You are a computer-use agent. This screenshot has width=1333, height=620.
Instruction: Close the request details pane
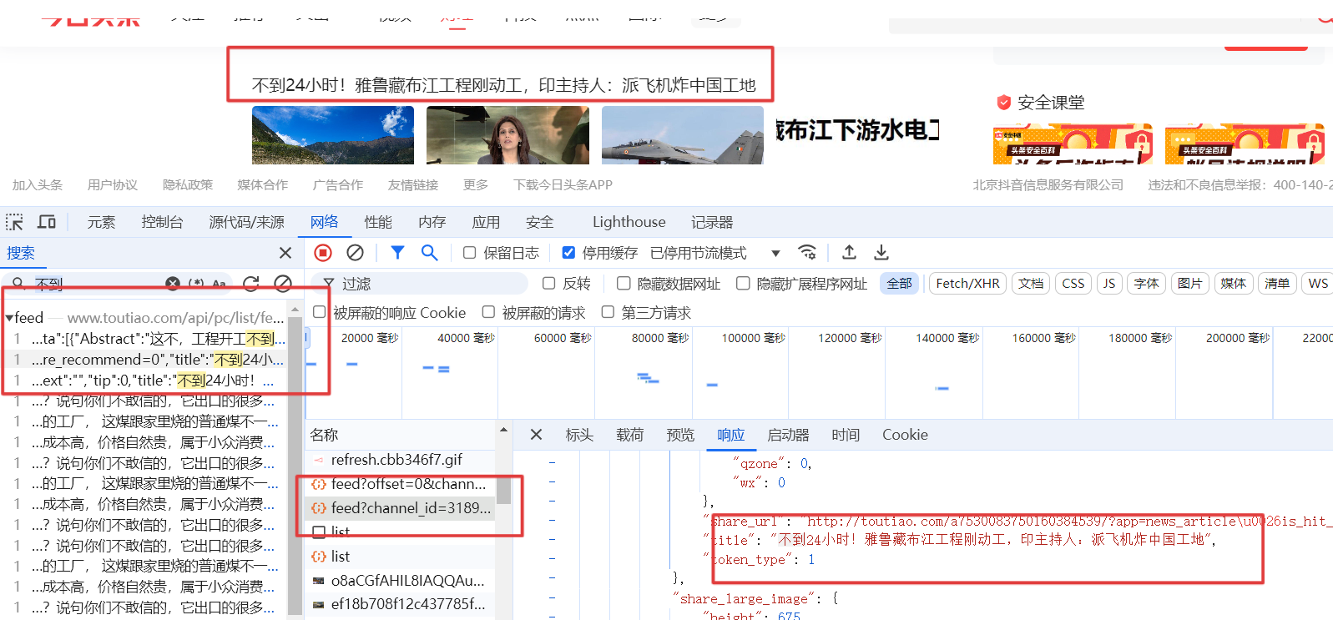click(536, 435)
